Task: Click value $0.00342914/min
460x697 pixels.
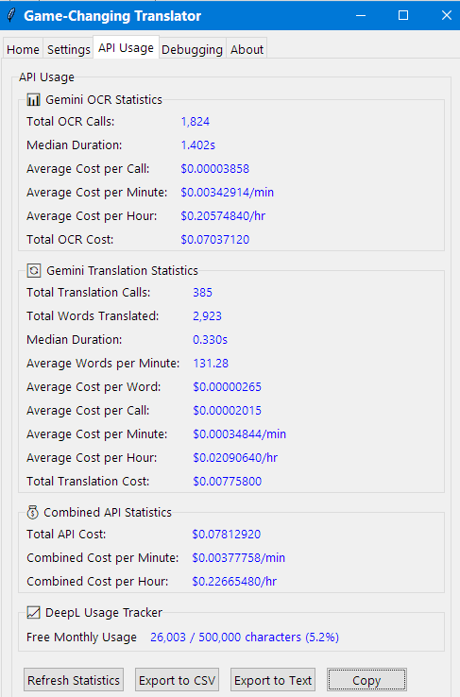Action: pos(227,192)
